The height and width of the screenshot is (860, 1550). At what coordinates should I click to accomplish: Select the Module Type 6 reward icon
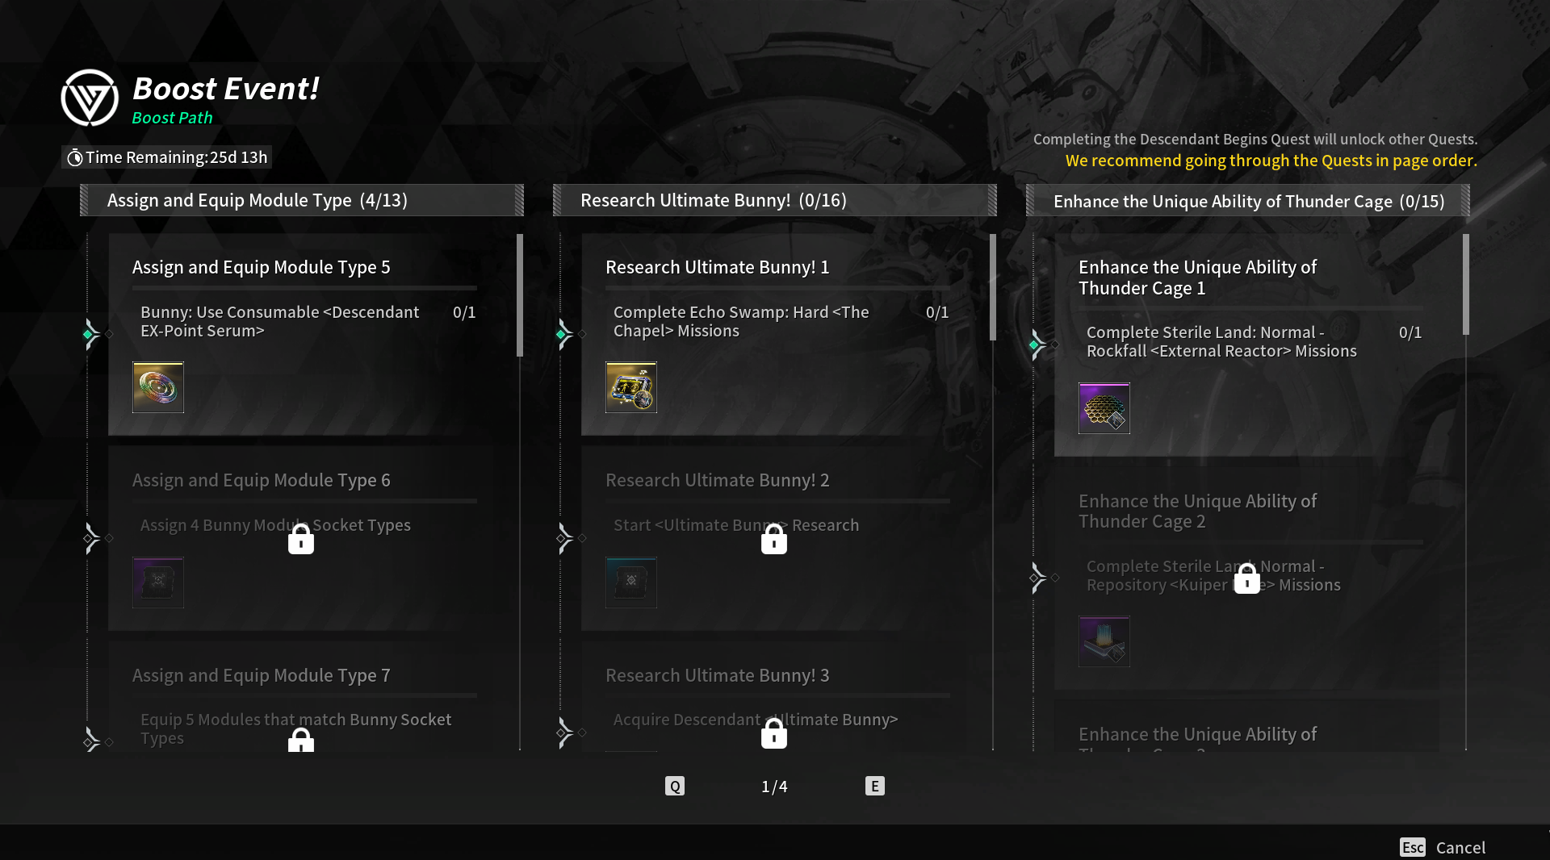point(158,582)
